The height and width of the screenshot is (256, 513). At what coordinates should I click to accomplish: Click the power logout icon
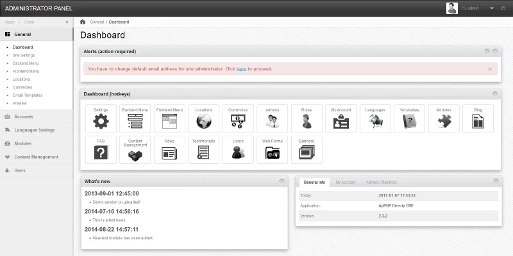click(503, 8)
